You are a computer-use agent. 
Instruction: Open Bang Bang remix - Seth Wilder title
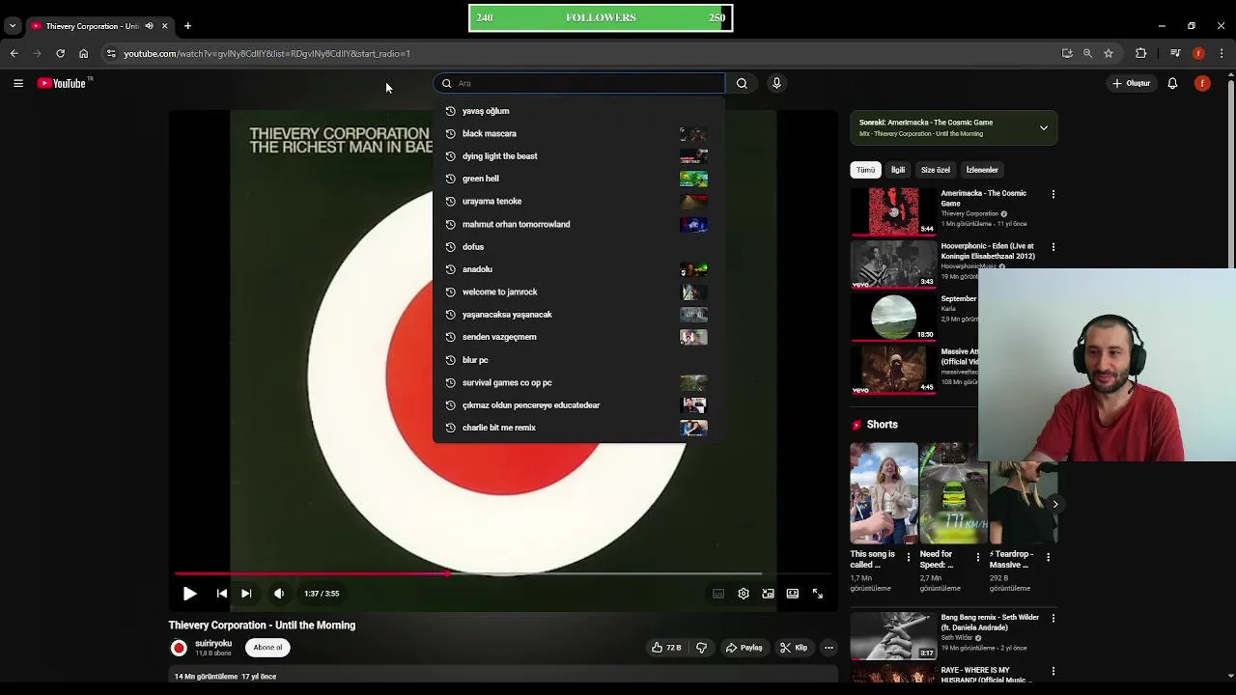pyautogui.click(x=990, y=623)
